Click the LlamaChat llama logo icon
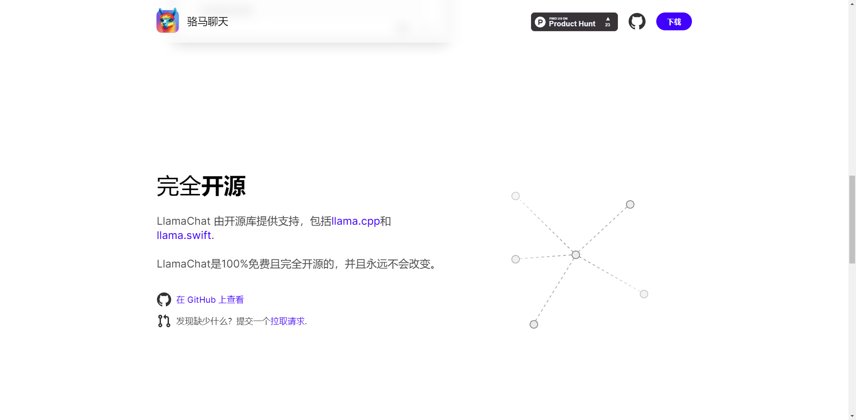The image size is (856, 420). tap(168, 21)
